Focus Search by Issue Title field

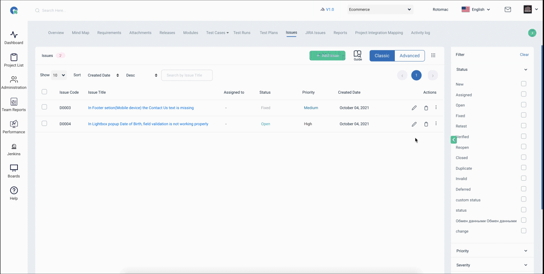point(187,75)
